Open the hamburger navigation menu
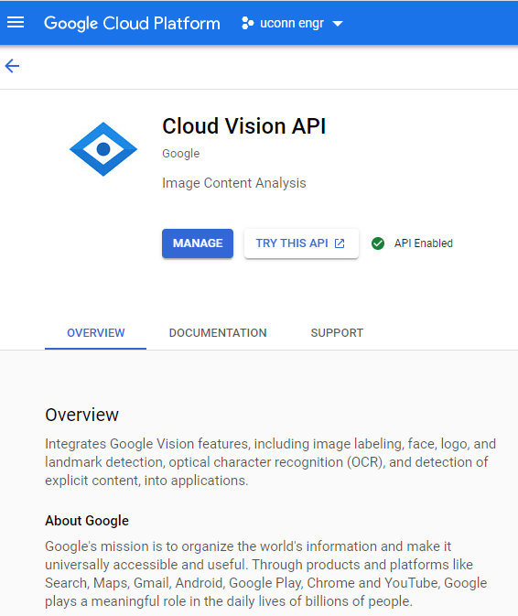 [16, 23]
